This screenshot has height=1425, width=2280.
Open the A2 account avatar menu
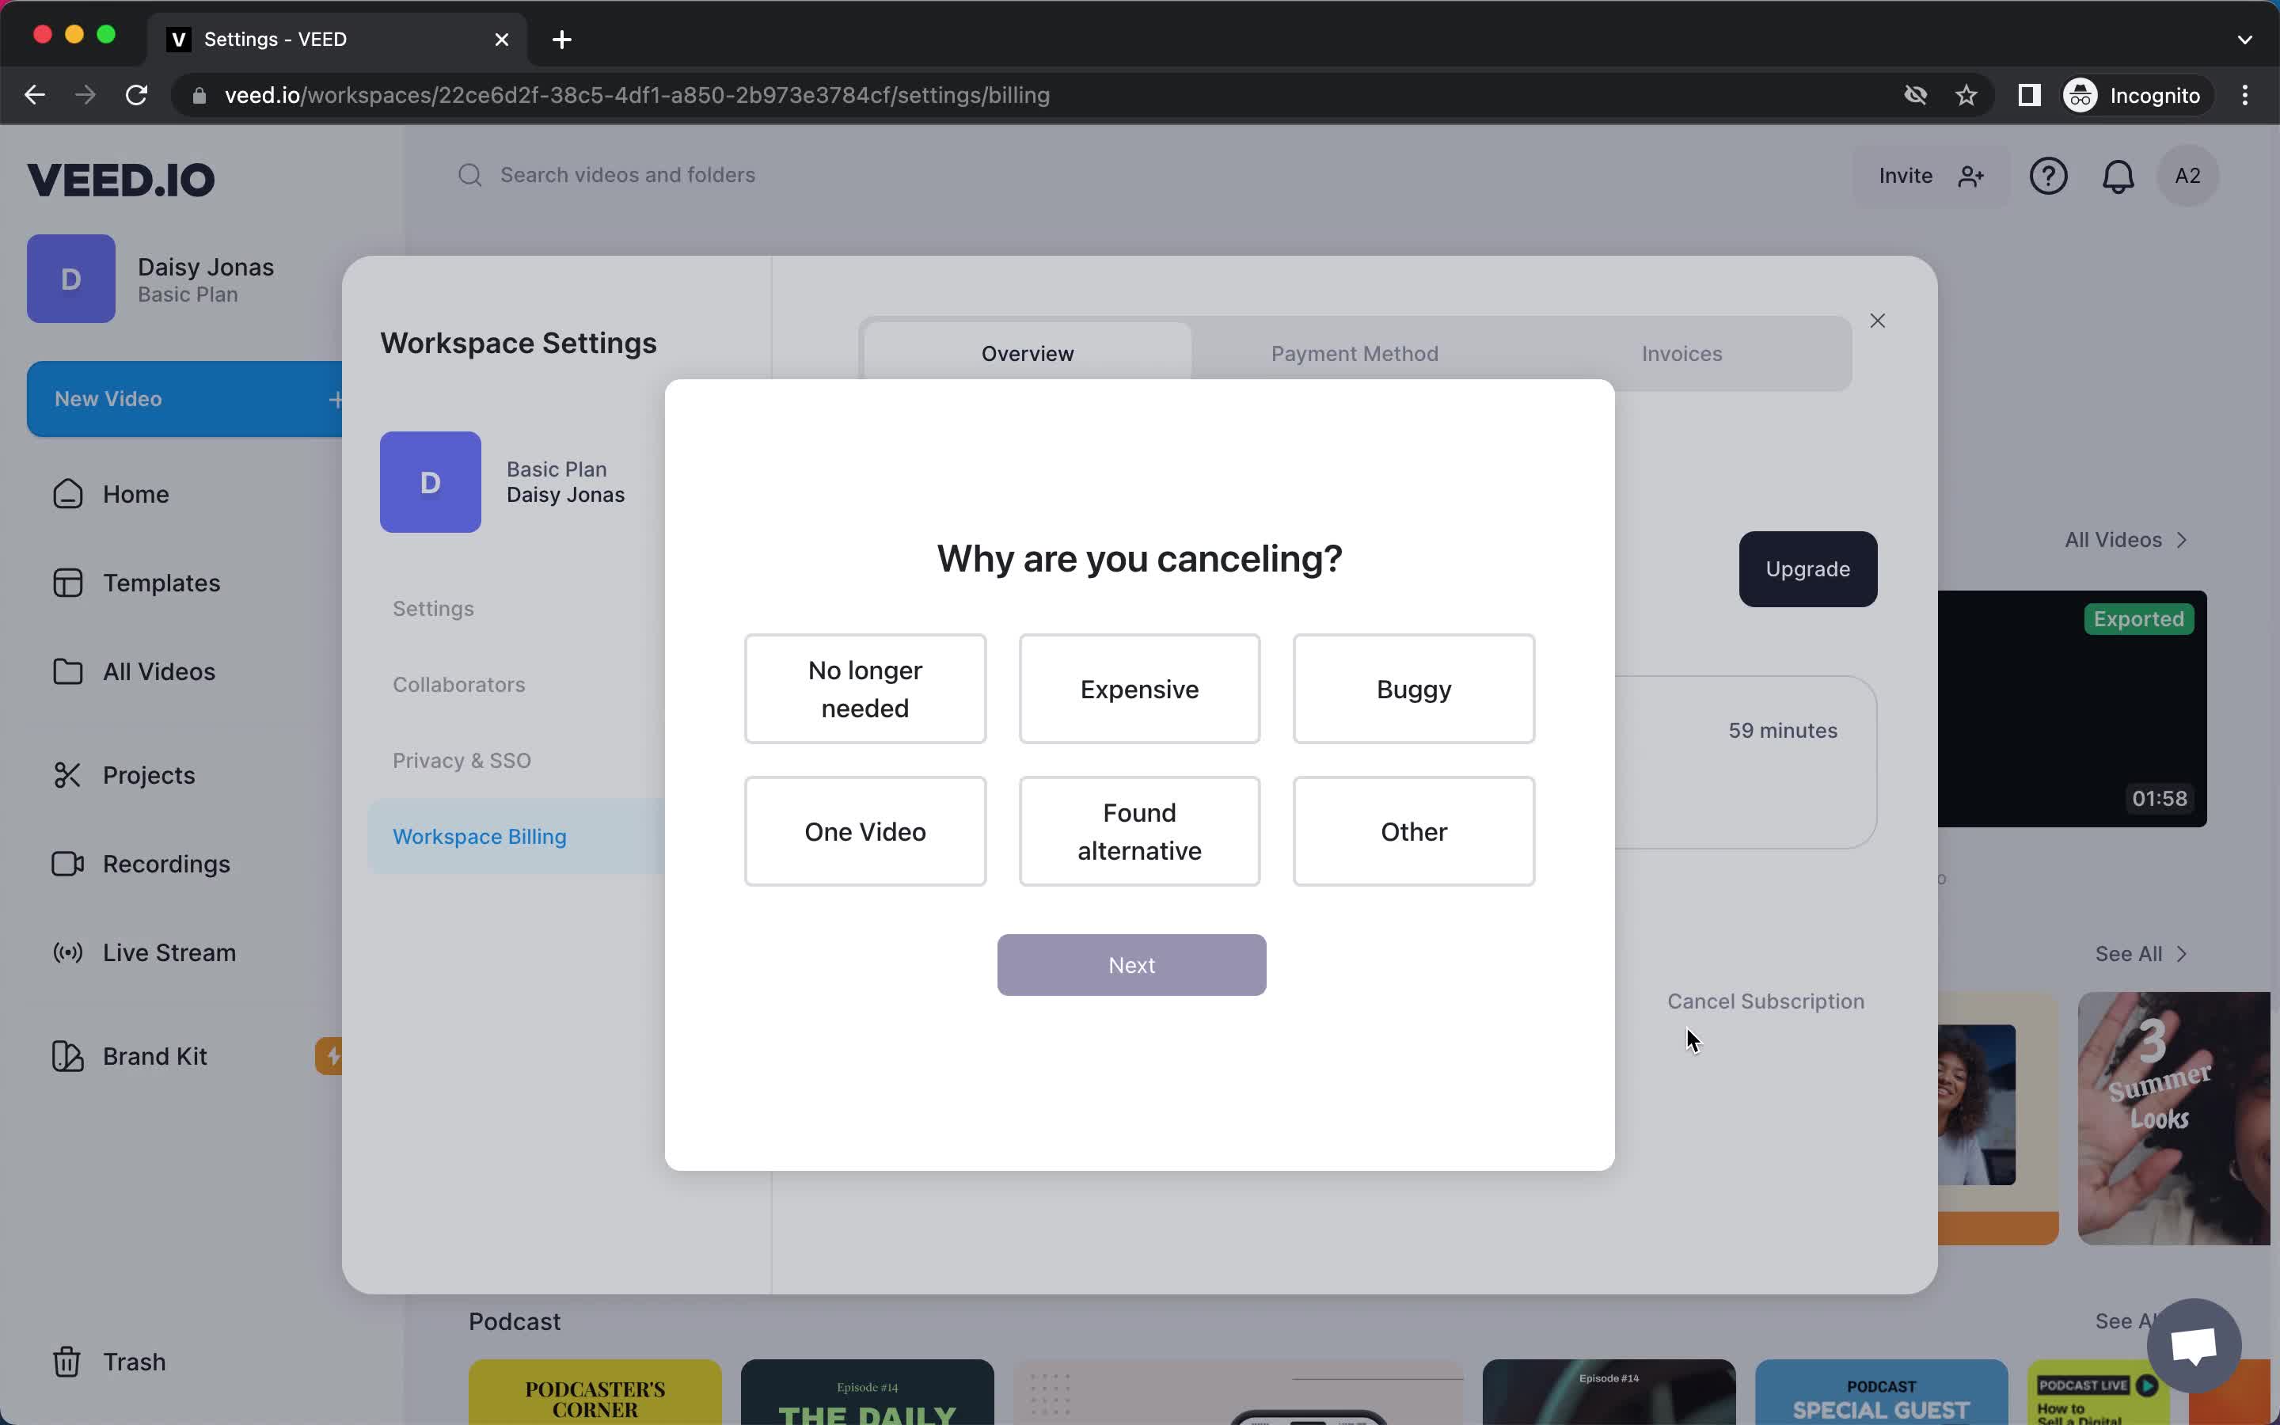pos(2187,177)
